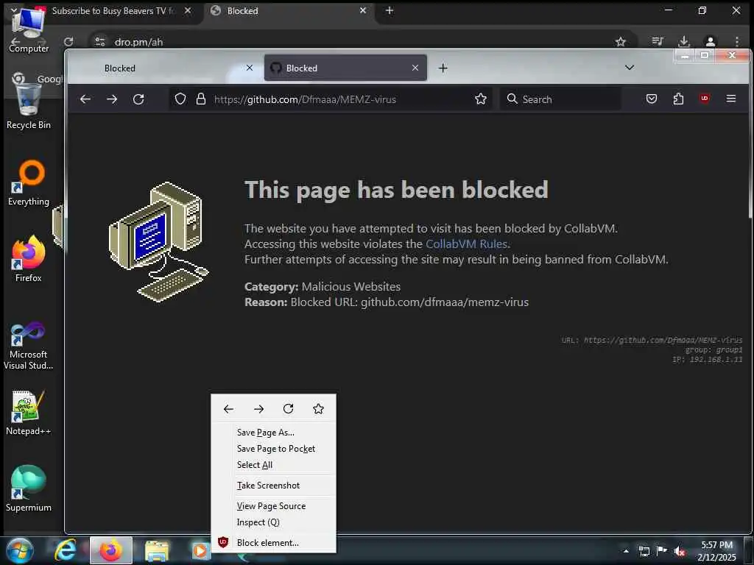
Task: Choose Take Screenshot in context menu
Action: [274, 486]
